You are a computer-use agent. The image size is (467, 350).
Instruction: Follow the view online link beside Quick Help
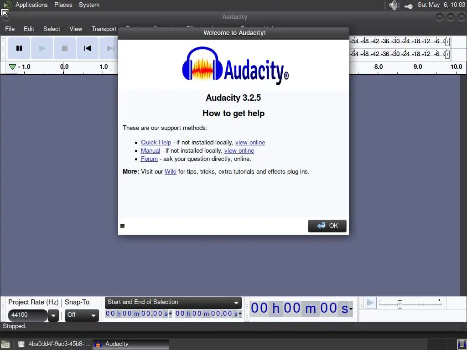250,142
